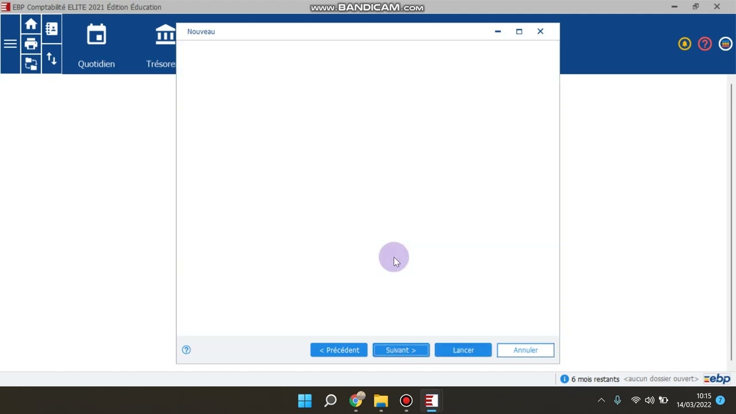The image size is (736, 414).
Task: Open the notification center badge 7
Action: [720, 400]
